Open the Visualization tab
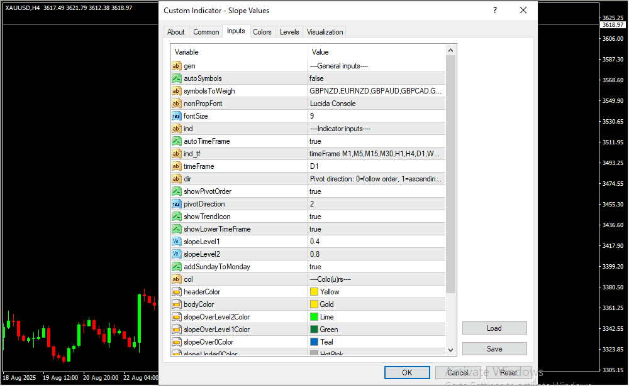The width and height of the screenshot is (629, 386). pyautogui.click(x=325, y=32)
